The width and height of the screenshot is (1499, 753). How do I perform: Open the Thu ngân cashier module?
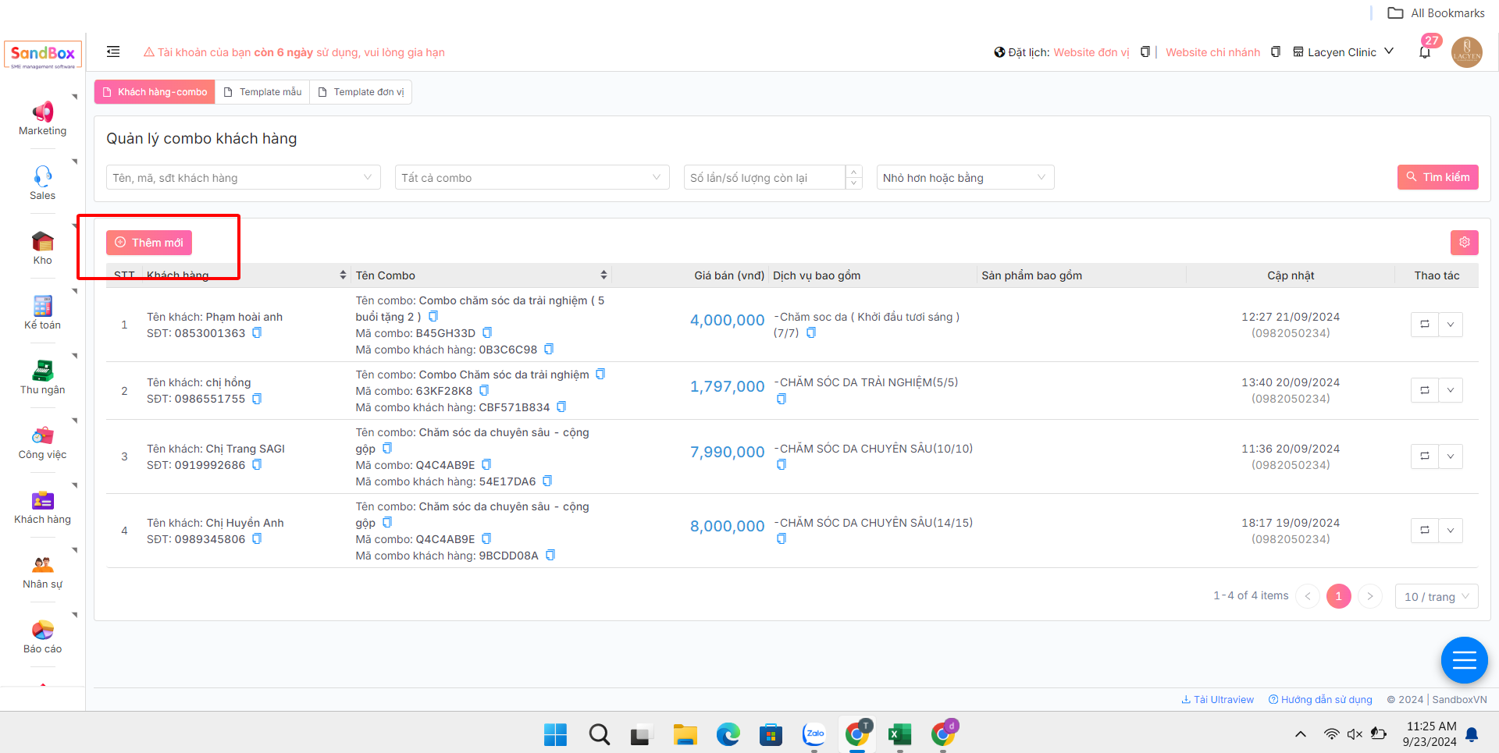tap(42, 378)
